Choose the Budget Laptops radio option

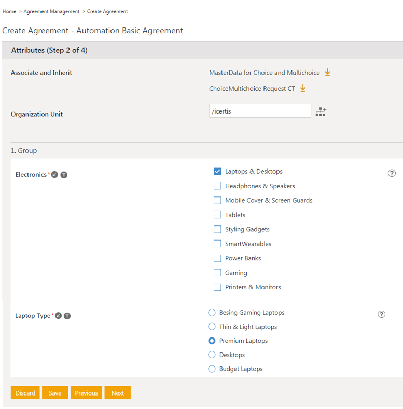[212, 369]
